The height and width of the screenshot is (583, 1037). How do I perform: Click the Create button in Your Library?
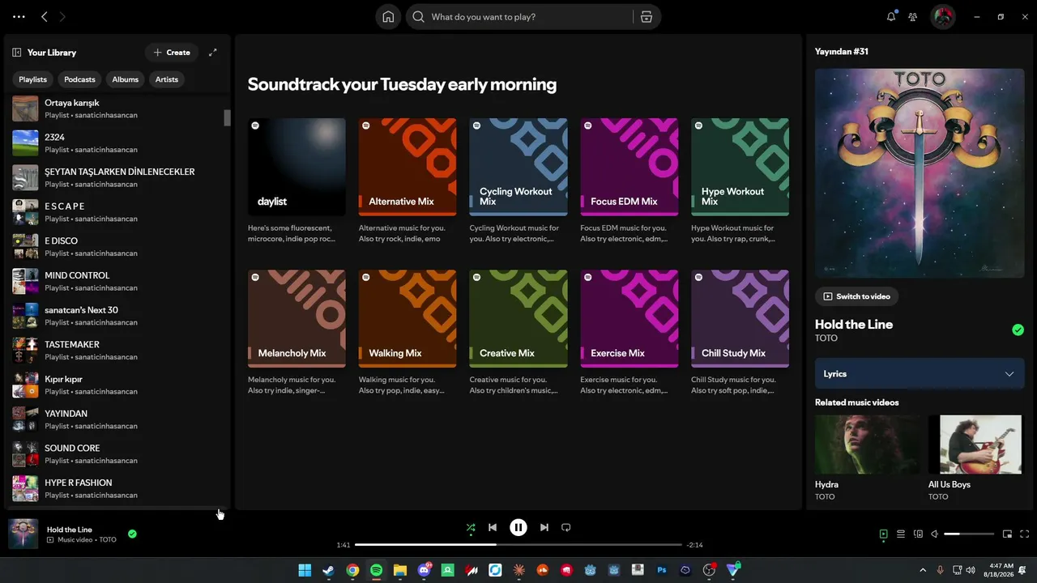(x=172, y=53)
